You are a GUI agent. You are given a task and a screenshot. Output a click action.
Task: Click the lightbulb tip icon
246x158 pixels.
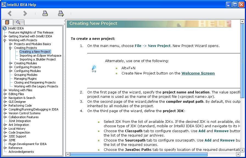pyautogui.click(x=94, y=68)
